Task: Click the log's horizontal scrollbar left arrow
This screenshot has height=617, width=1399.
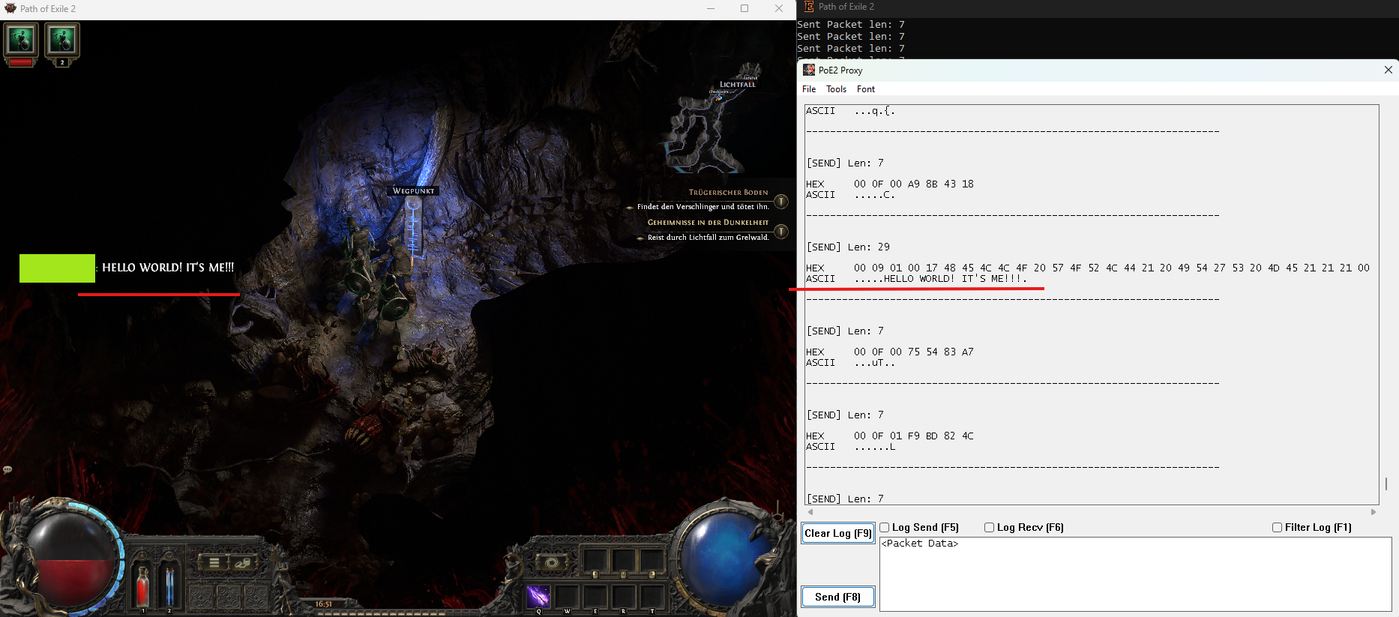Action: coord(810,512)
